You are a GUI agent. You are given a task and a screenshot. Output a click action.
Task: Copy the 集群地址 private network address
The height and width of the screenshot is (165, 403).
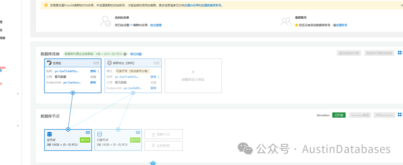point(153,77)
